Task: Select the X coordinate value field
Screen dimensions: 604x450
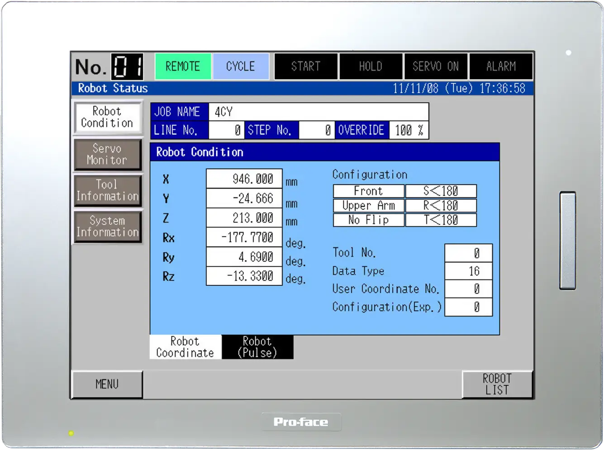Action: [244, 179]
